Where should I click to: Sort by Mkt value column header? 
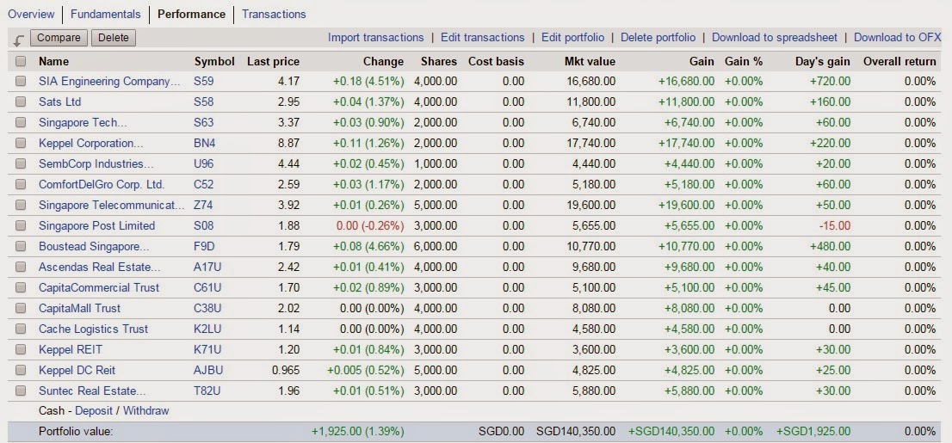pos(590,61)
